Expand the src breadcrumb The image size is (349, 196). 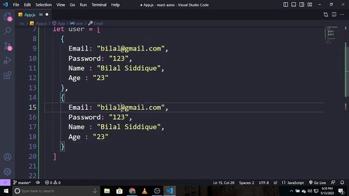(22, 23)
